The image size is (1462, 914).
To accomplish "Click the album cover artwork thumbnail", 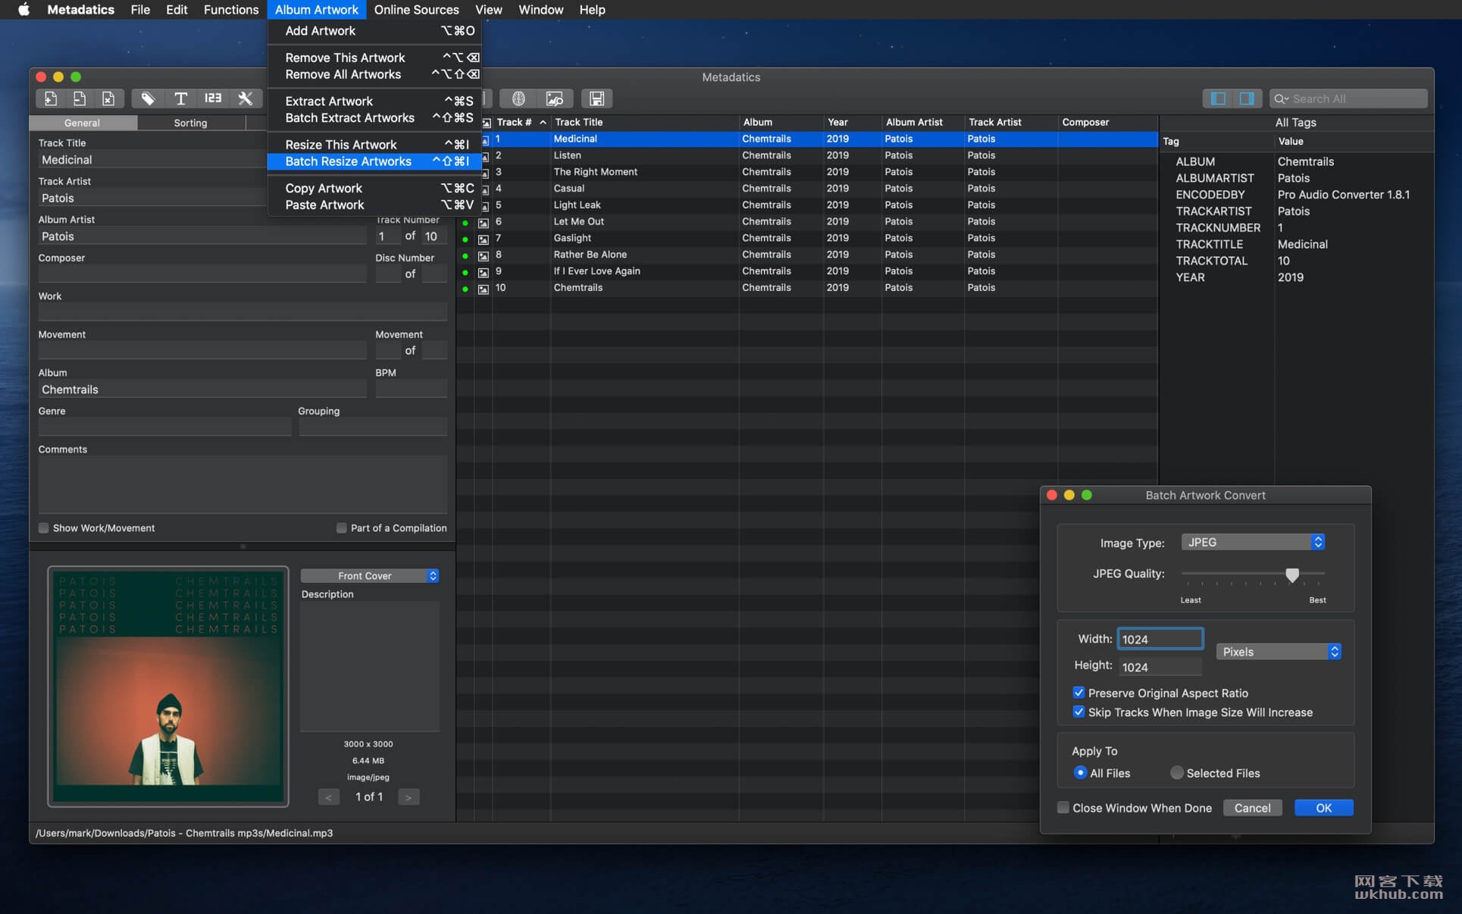I will coord(168,687).
